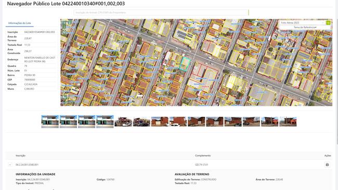
Task: Click the AVALIAÇÃO DE TERRENO heading
Action: point(192,174)
